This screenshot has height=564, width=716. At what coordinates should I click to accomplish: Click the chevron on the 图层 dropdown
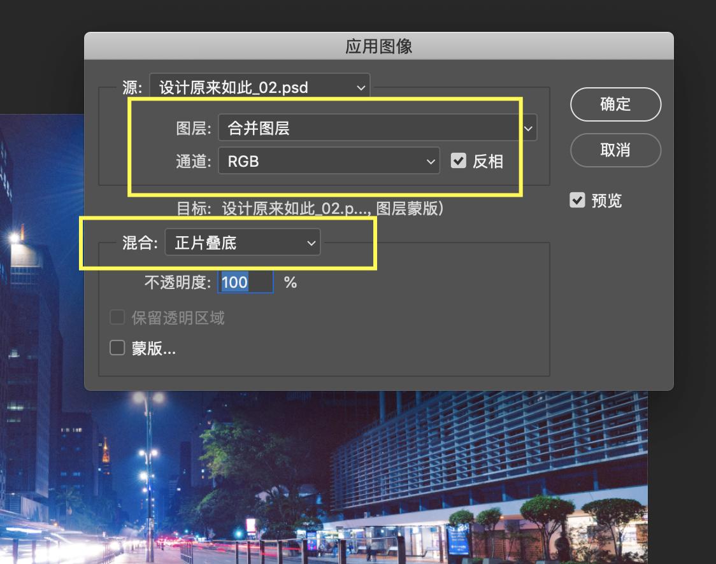(527, 127)
